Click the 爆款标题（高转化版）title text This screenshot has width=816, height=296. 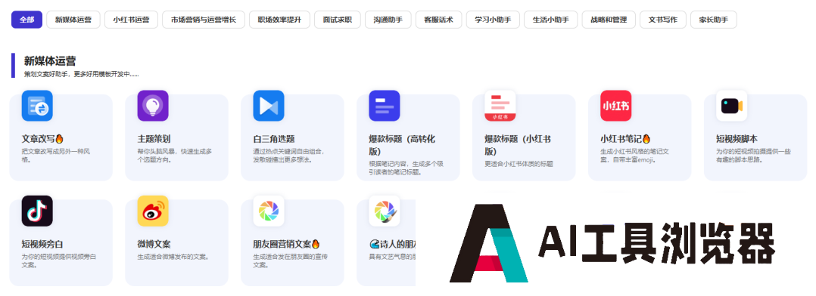pos(402,146)
